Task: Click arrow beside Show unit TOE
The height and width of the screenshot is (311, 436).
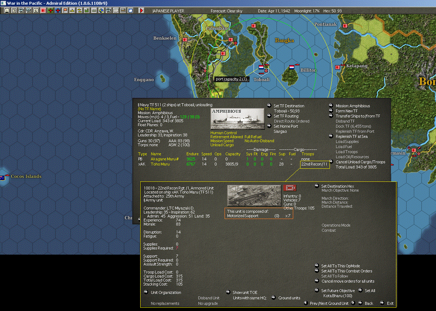Action: point(228,292)
